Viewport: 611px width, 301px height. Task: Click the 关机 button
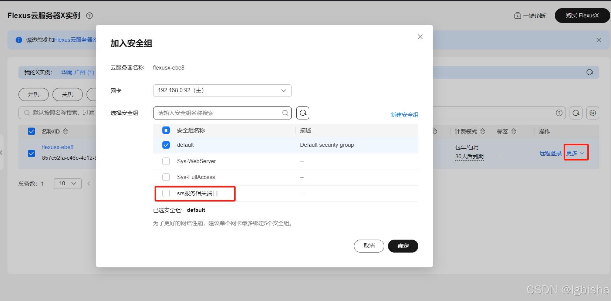68,94
